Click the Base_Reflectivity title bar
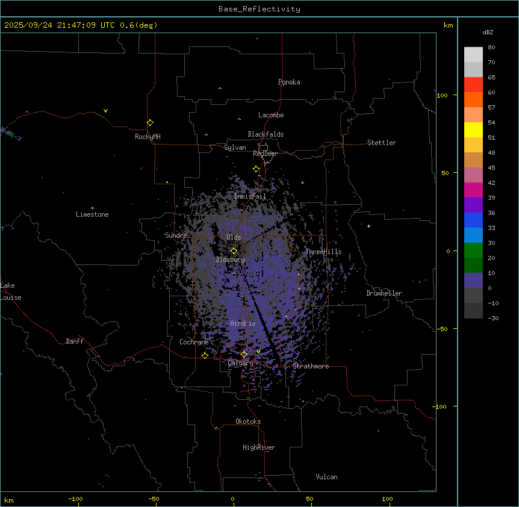 click(x=259, y=9)
